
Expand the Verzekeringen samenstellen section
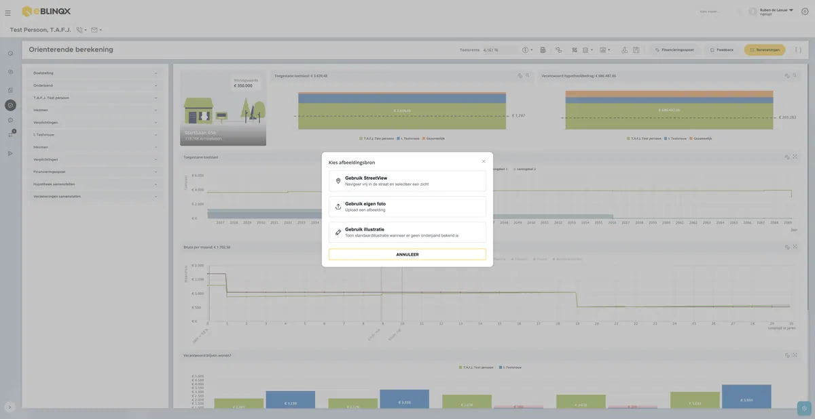pyautogui.click(x=95, y=196)
